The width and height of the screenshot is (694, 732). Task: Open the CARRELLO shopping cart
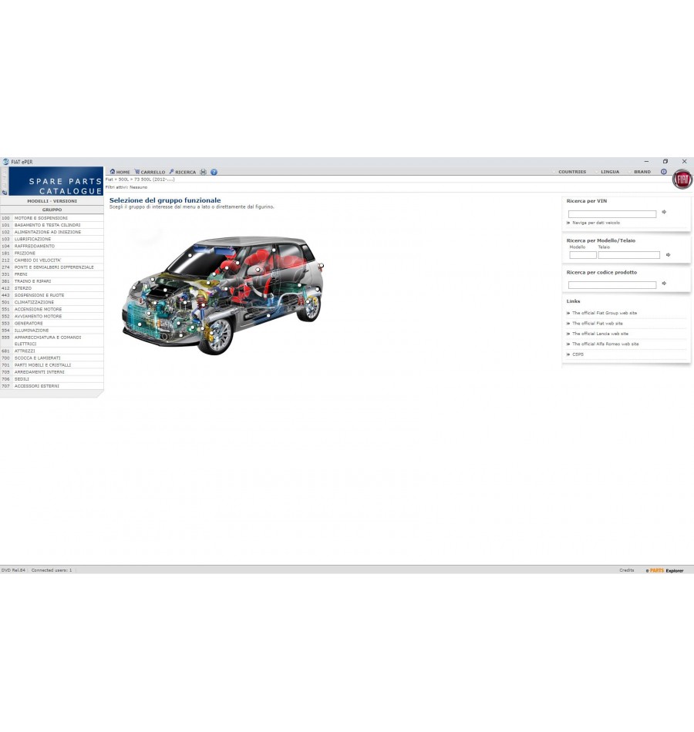[150, 172]
